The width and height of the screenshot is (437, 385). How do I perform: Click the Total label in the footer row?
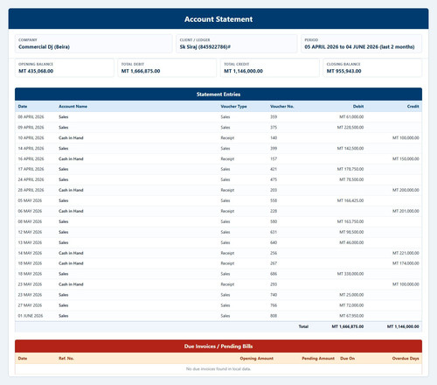click(x=303, y=326)
